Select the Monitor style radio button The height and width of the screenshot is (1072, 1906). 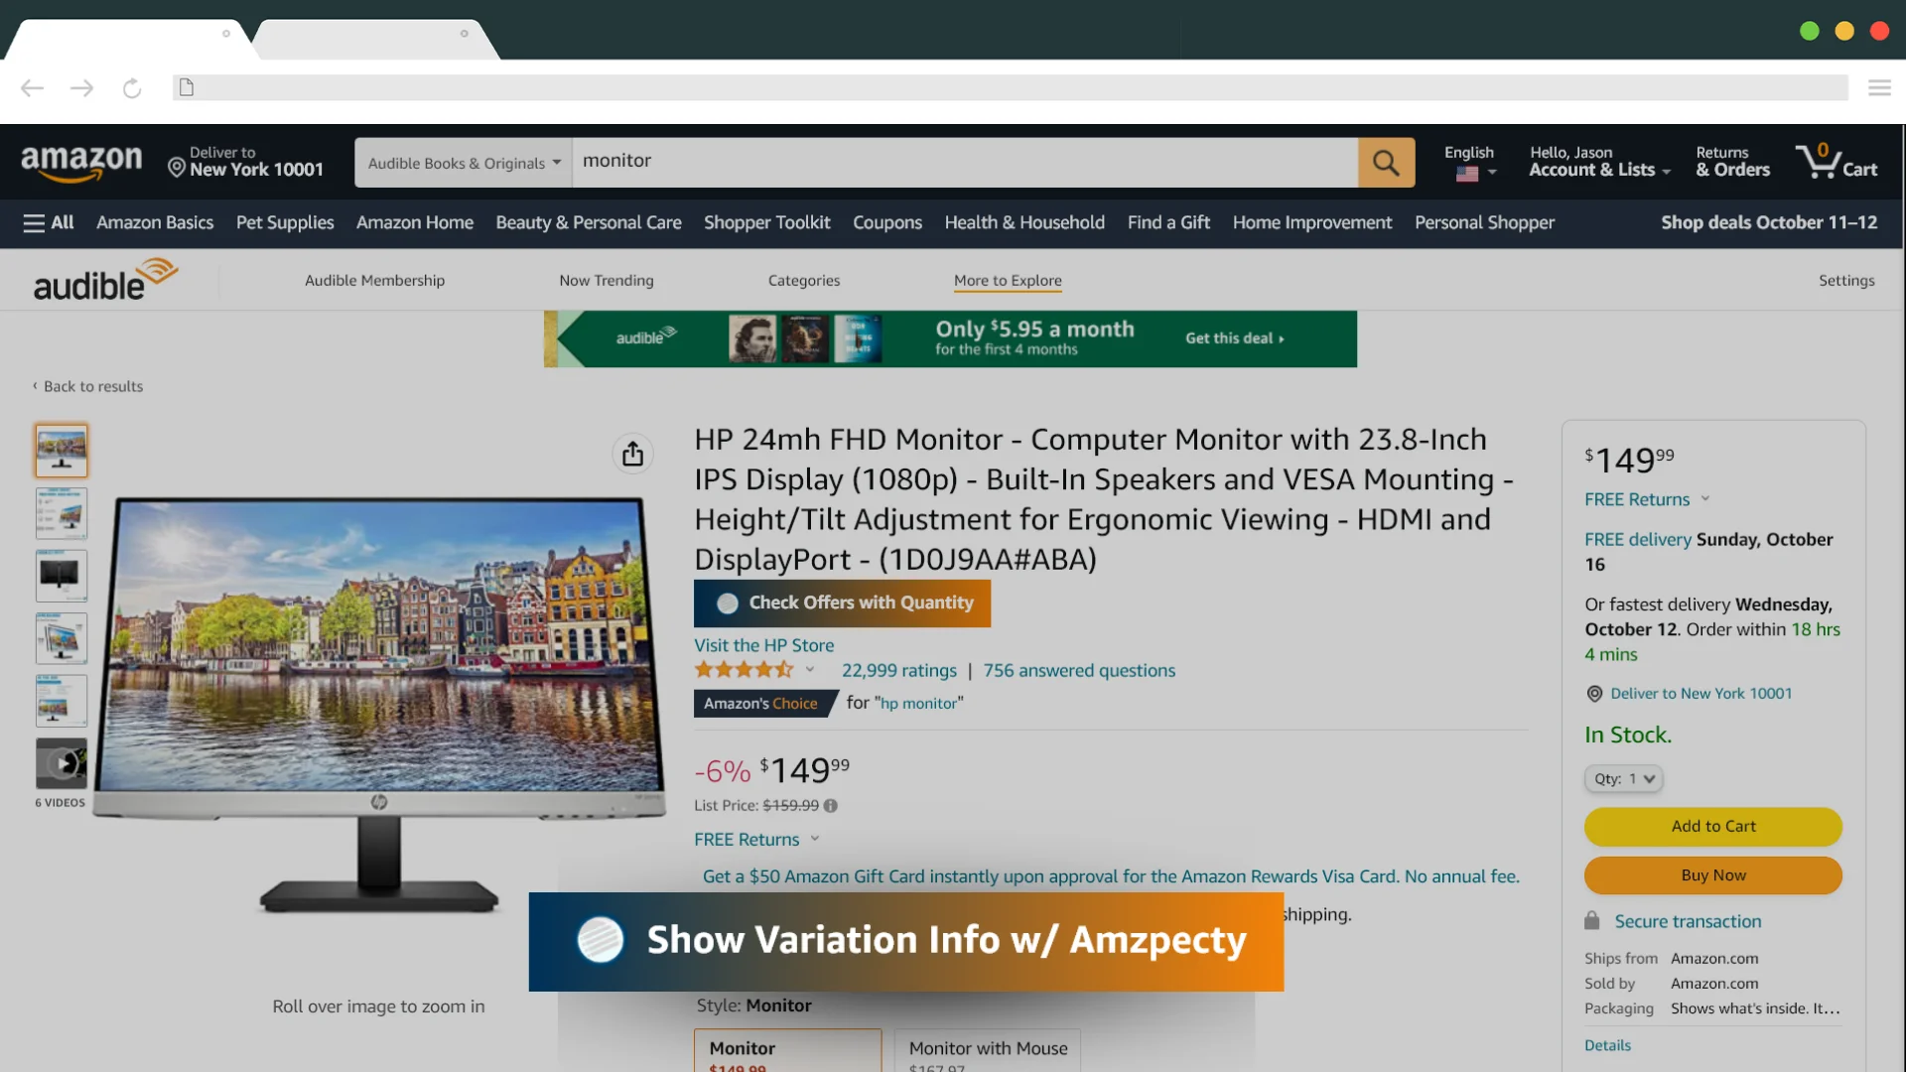tap(787, 1047)
